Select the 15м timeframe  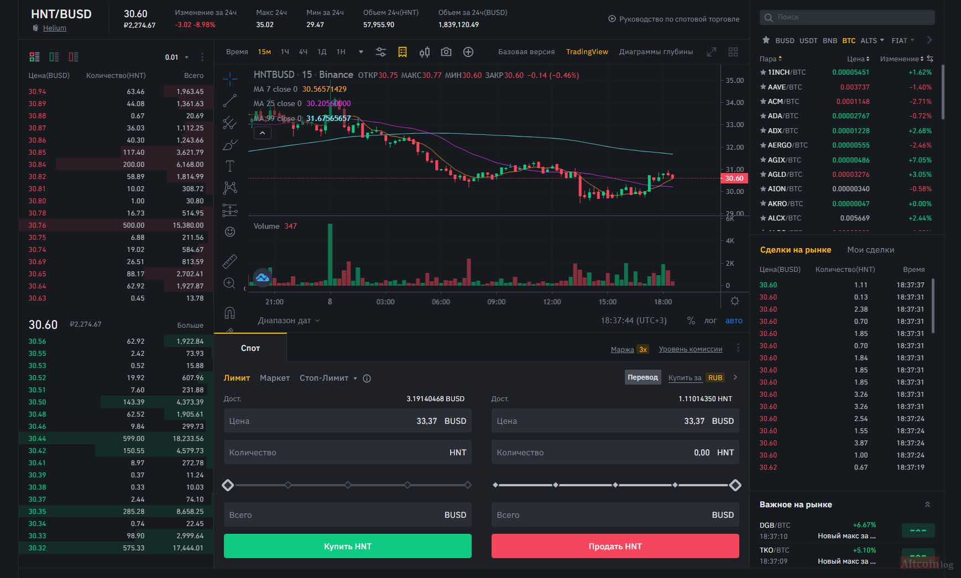(x=264, y=51)
